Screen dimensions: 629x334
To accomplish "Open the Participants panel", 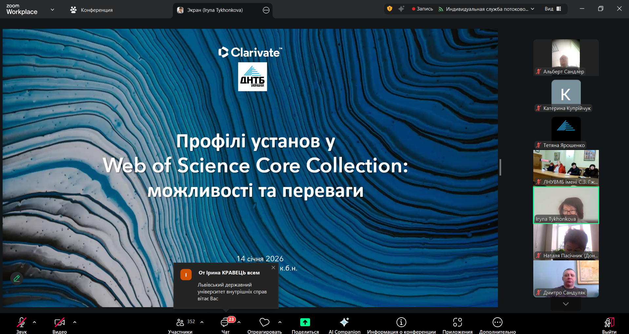I will (x=180, y=323).
